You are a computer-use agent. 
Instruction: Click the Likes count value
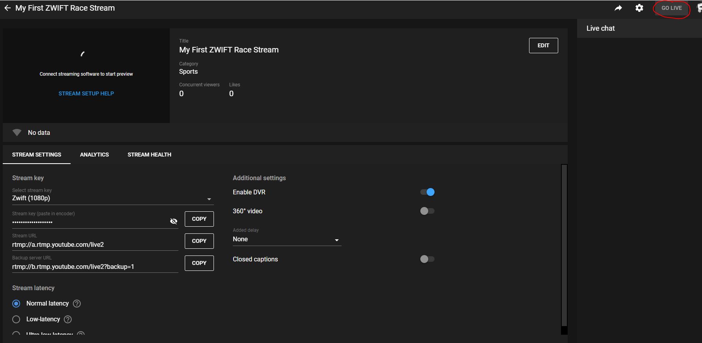(231, 94)
